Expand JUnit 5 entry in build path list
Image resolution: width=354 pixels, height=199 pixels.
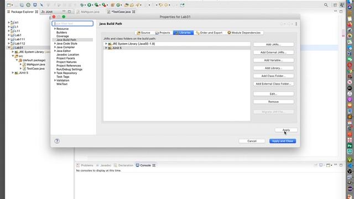pyautogui.click(x=106, y=48)
